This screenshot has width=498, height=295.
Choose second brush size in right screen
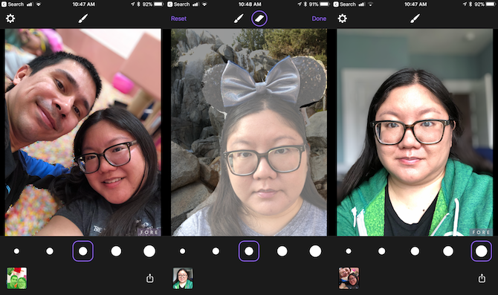coord(382,251)
